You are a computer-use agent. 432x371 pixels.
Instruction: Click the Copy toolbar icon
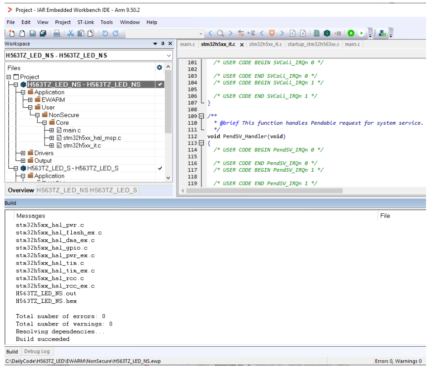(x=81, y=33)
